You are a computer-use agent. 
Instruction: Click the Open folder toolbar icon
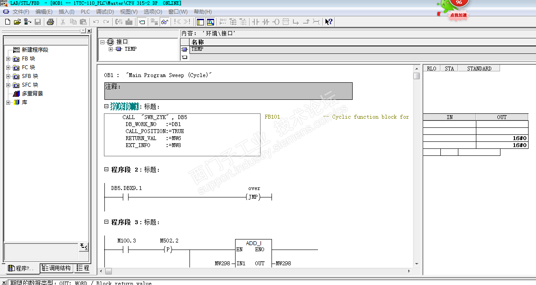[18, 22]
